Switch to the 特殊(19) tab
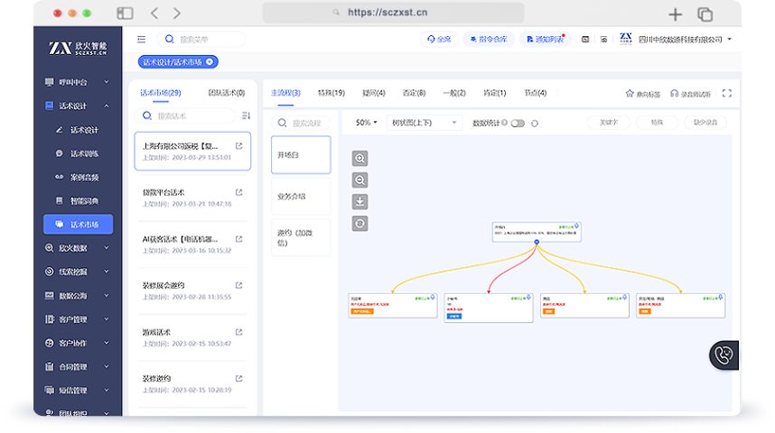The width and height of the screenshot is (775, 433). [331, 93]
